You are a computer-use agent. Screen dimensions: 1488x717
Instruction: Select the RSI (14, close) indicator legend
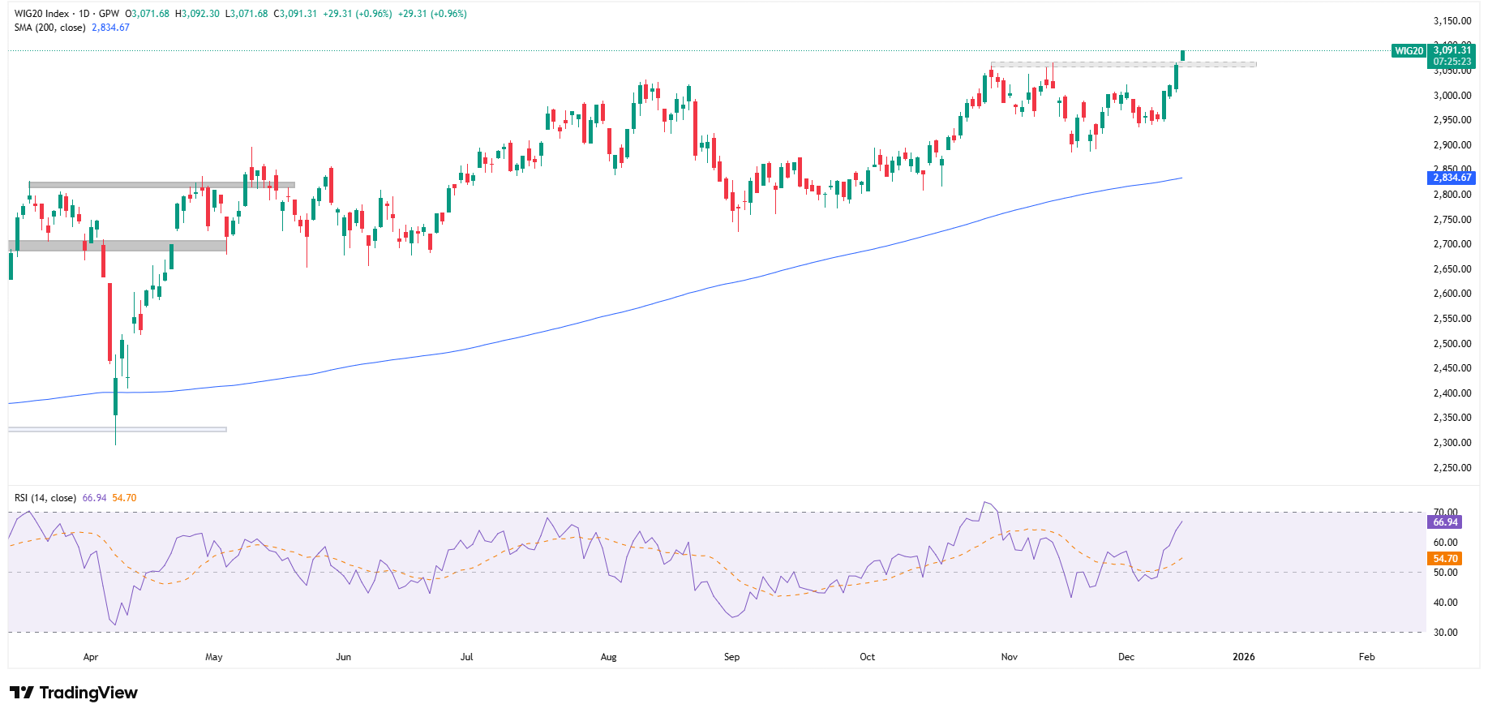(x=45, y=498)
